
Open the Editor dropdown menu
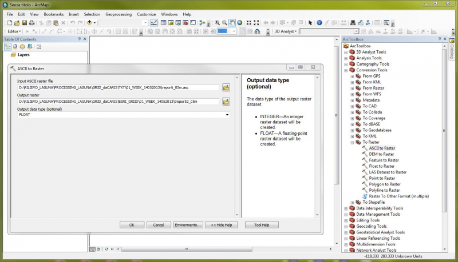[x=14, y=31]
